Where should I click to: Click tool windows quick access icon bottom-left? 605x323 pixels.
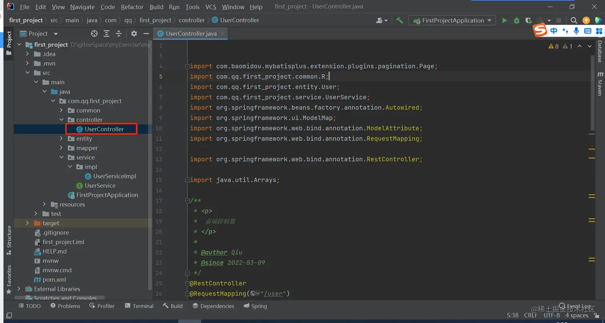click(x=9, y=316)
